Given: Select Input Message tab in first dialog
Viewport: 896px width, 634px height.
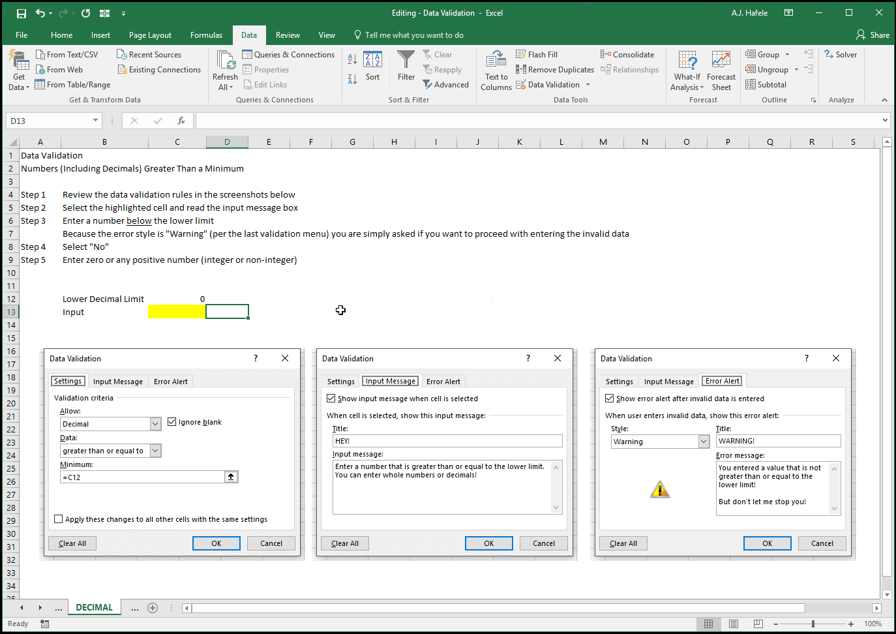Looking at the screenshot, I should click(x=118, y=382).
